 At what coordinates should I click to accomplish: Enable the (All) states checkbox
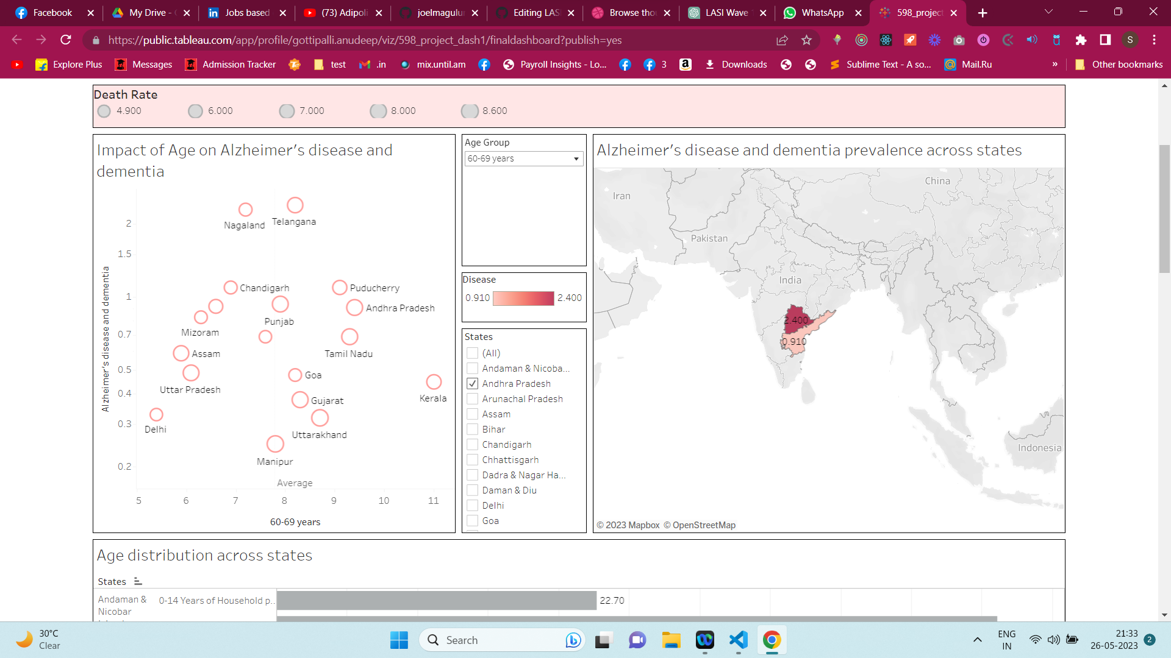pyautogui.click(x=473, y=353)
